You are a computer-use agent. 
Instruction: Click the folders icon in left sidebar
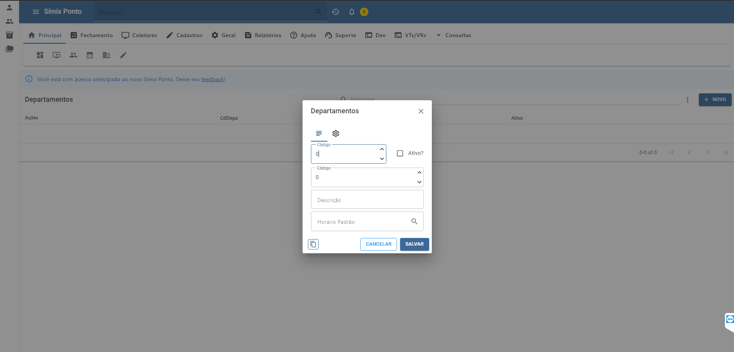(10, 49)
